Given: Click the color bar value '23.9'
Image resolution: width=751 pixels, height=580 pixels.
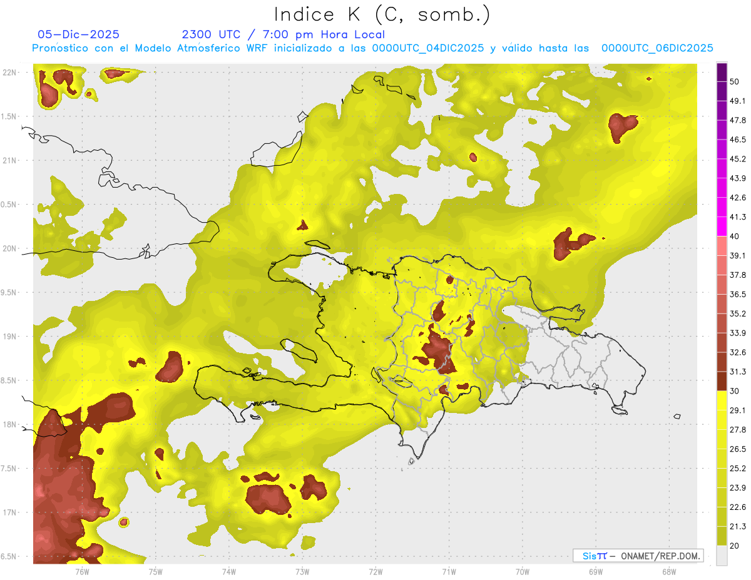Looking at the screenshot, I should [x=738, y=488].
